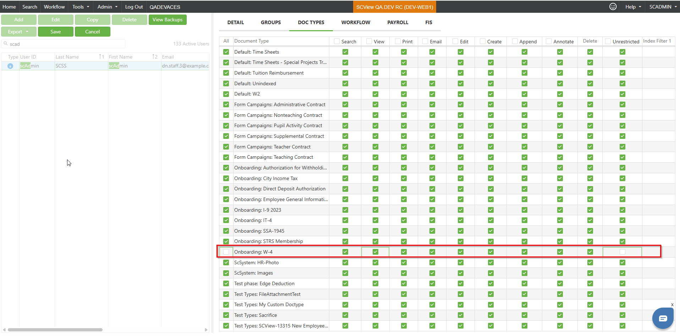Toggle the Append column header checkbox

(515, 41)
